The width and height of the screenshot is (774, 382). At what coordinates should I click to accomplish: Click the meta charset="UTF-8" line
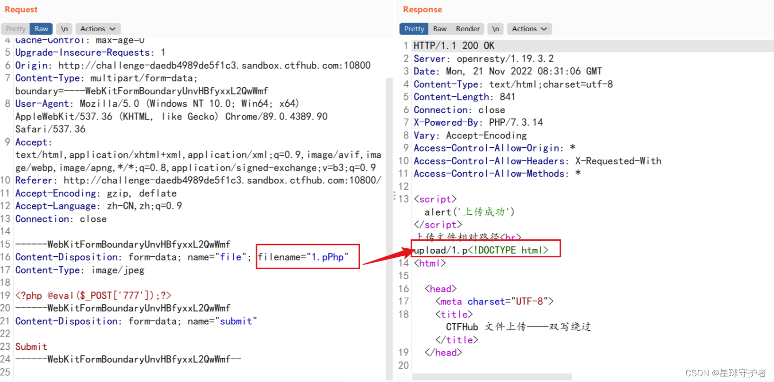point(494,301)
